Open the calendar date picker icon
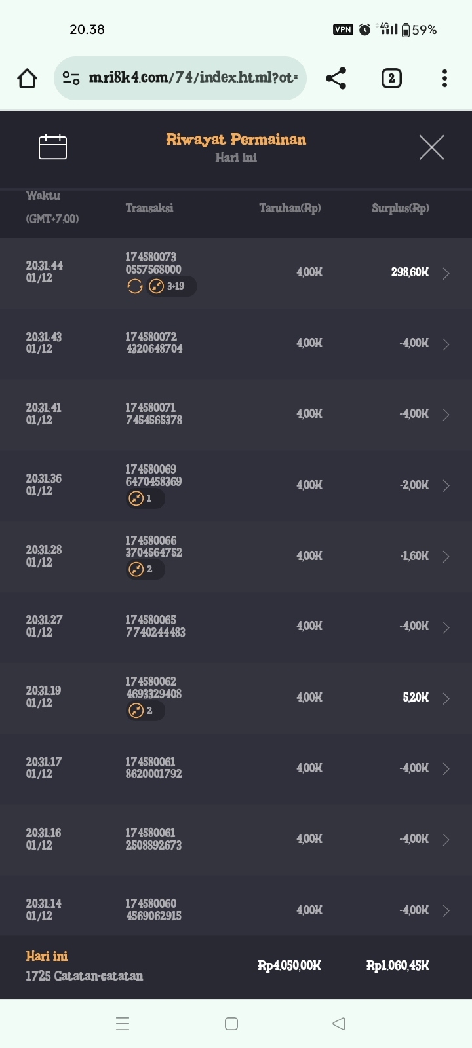This screenshot has width=472, height=1048. [52, 147]
